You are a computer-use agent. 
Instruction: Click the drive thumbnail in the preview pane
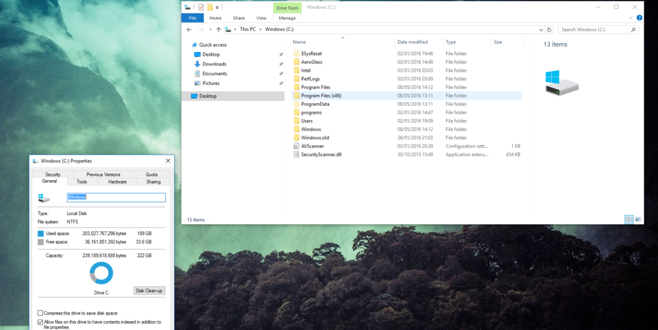tap(561, 83)
